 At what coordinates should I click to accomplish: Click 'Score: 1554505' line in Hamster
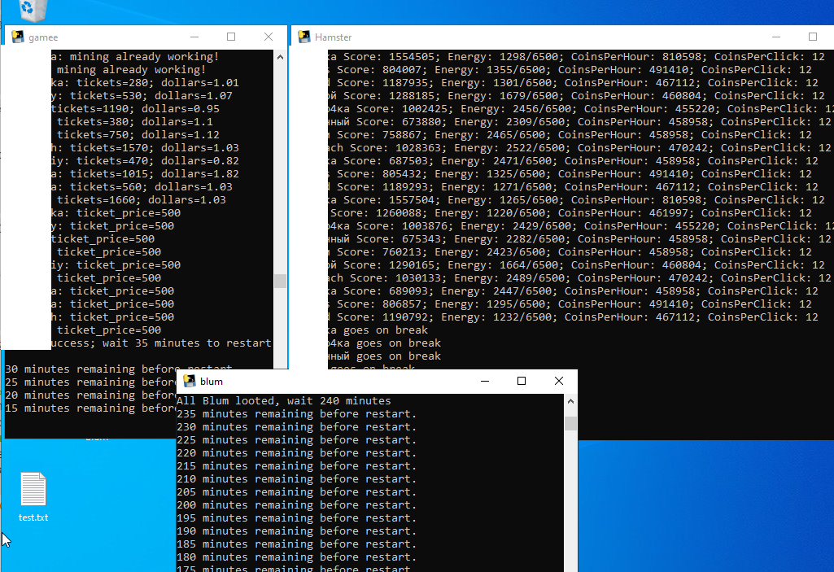tap(577, 56)
